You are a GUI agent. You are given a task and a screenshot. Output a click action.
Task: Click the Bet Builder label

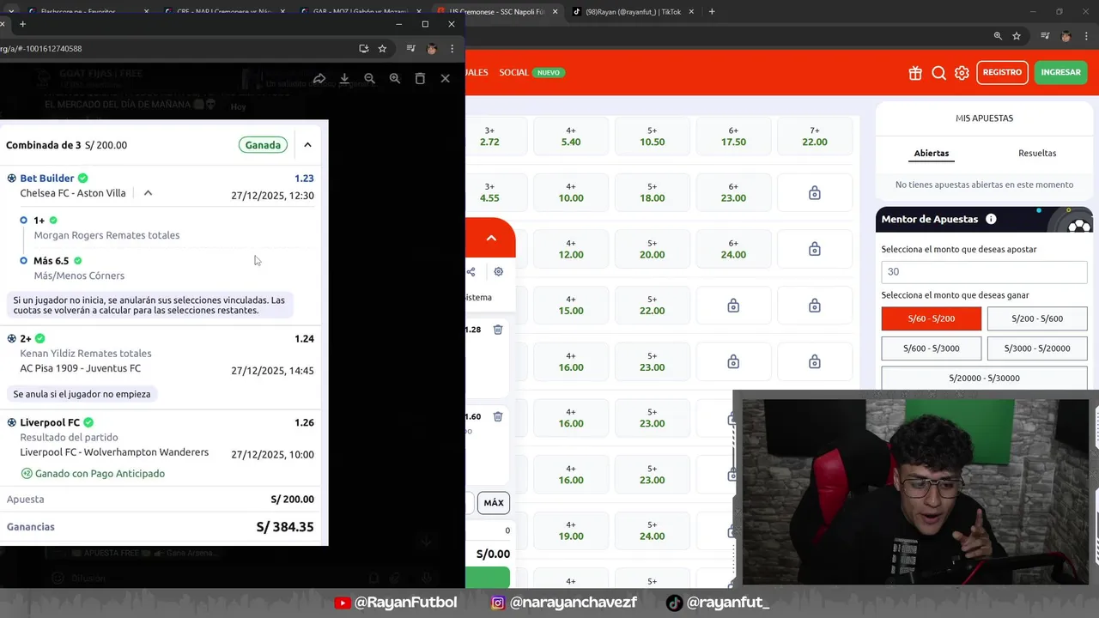47,179
